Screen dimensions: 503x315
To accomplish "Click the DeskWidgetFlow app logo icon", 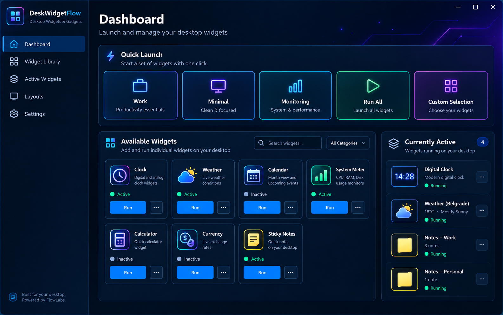I will (x=15, y=16).
